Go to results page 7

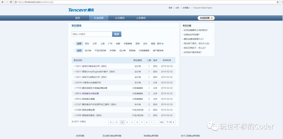(x=152, y=122)
